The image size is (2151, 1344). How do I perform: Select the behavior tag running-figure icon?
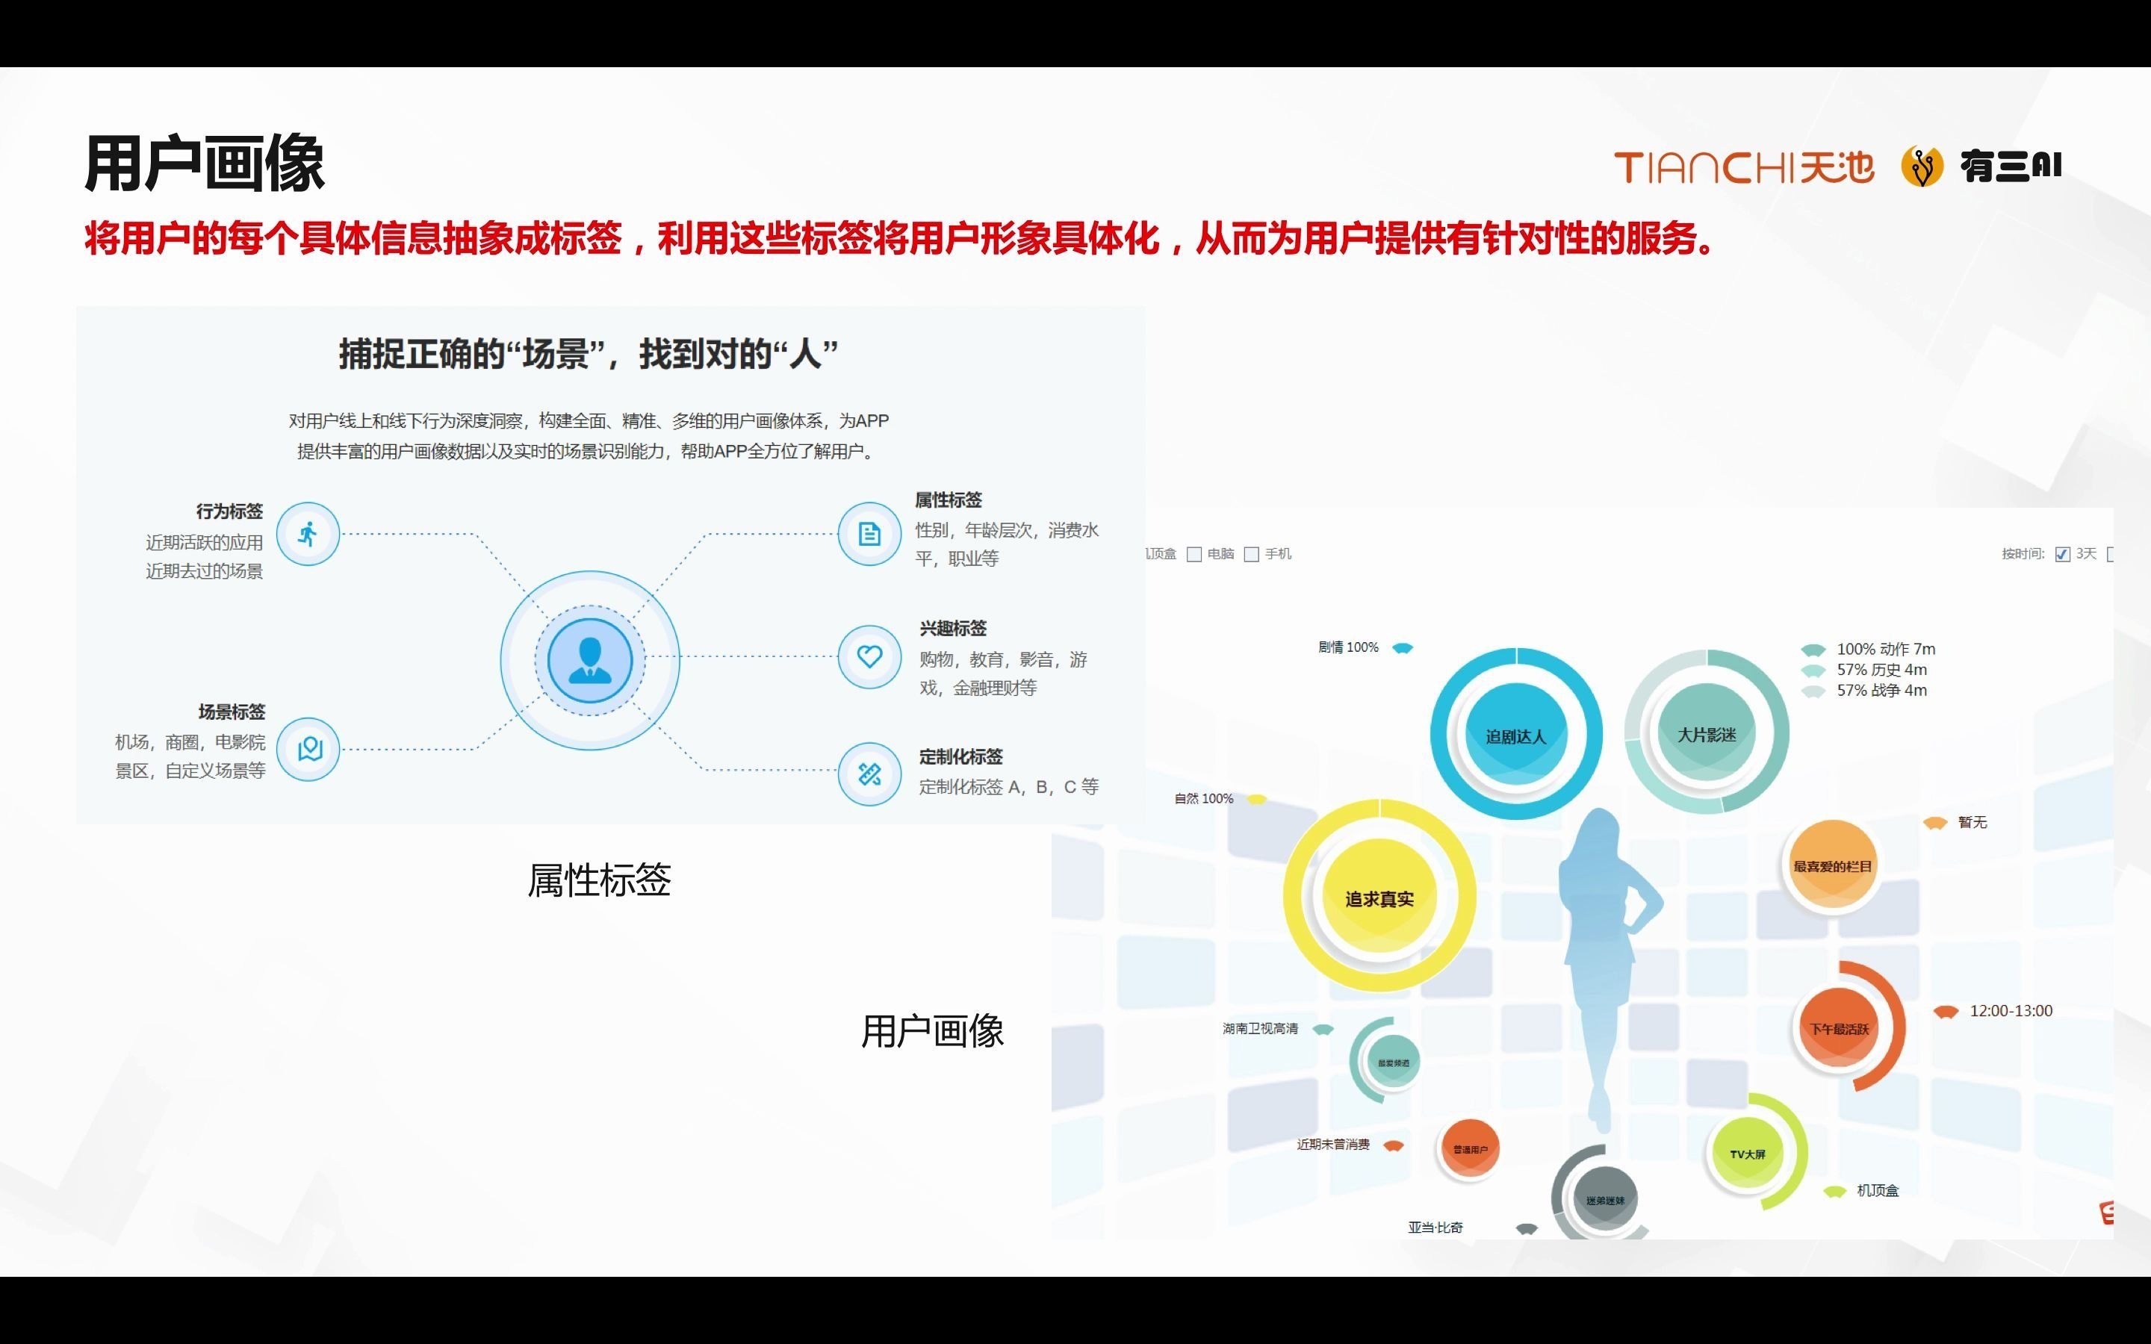coord(307,533)
